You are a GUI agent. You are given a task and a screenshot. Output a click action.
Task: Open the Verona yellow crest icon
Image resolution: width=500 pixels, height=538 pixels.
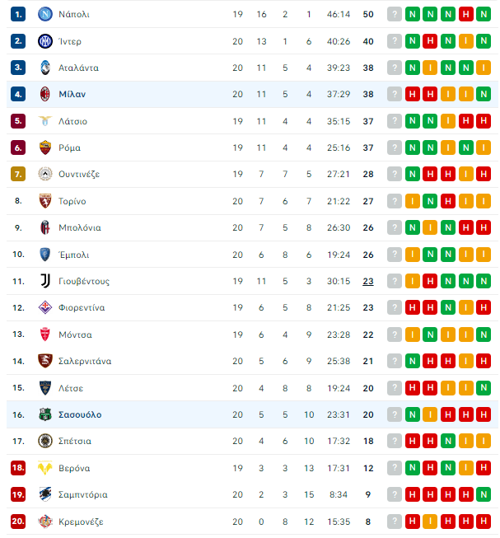tap(45, 468)
